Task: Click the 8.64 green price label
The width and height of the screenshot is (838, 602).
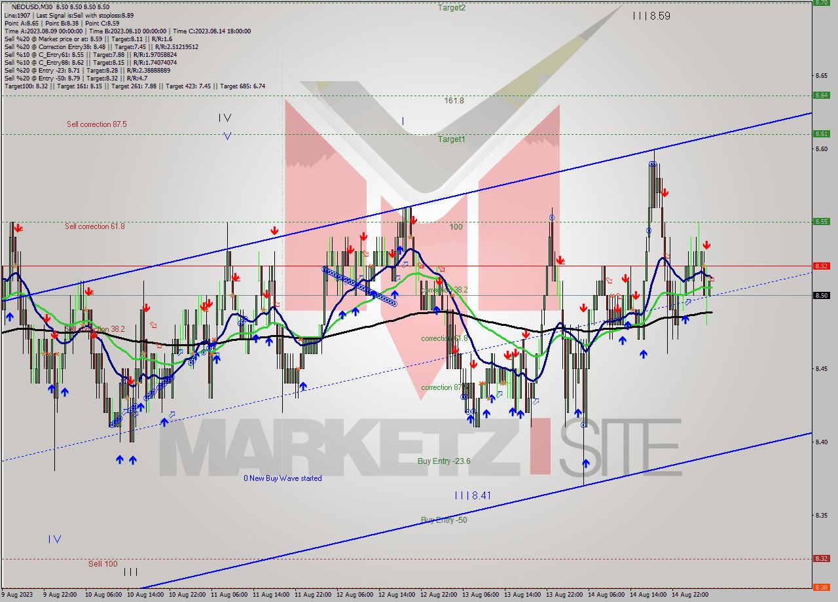Action: (x=822, y=95)
